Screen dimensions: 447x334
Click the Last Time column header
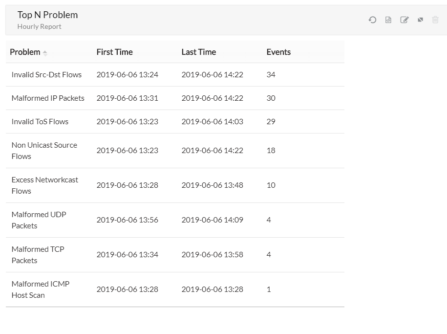pyautogui.click(x=198, y=52)
